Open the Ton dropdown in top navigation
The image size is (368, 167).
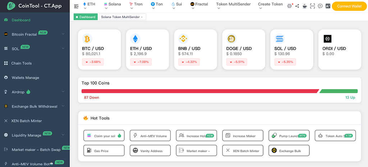click(x=157, y=6)
